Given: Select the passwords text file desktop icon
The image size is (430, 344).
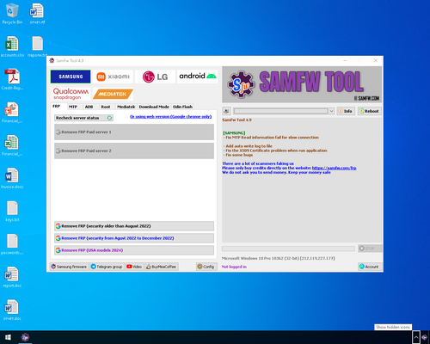Looking at the screenshot, I should pyautogui.click(x=12, y=244).
